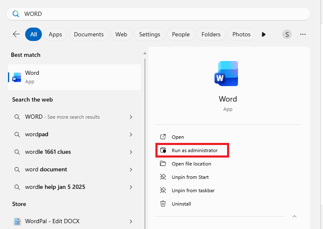The width and height of the screenshot is (323, 229).
Task: Click the WORD search input field
Action: [x=158, y=14]
